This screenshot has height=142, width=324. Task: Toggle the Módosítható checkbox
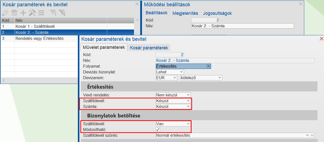pos(158,129)
